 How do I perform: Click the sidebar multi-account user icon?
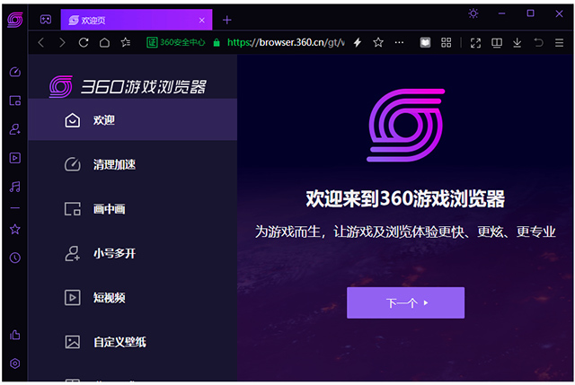(15, 129)
